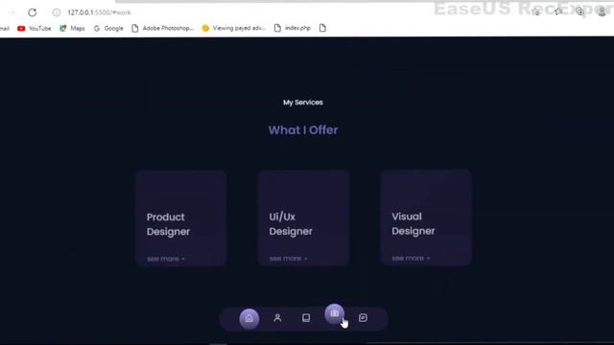Select the Visual Designer card title

413,223
